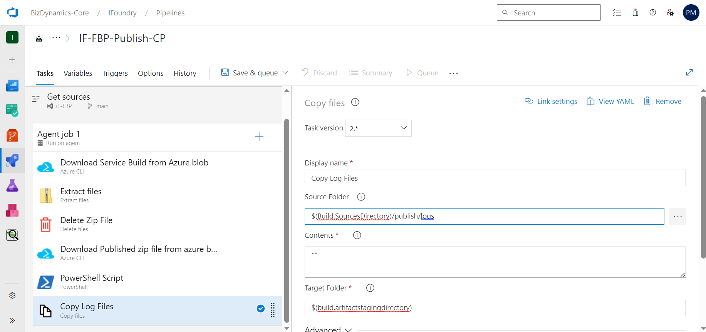This screenshot has width=706, height=332.
Task: Switch to the History tab
Action: (185, 73)
